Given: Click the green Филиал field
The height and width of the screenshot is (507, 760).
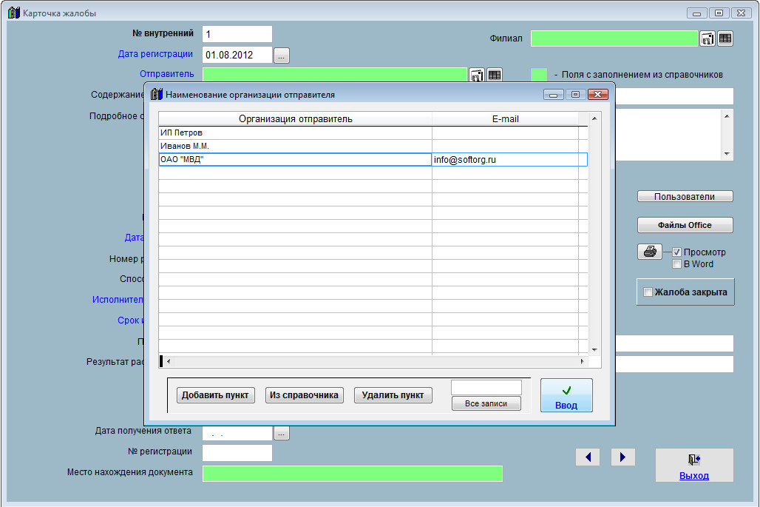Looking at the screenshot, I should (x=614, y=38).
